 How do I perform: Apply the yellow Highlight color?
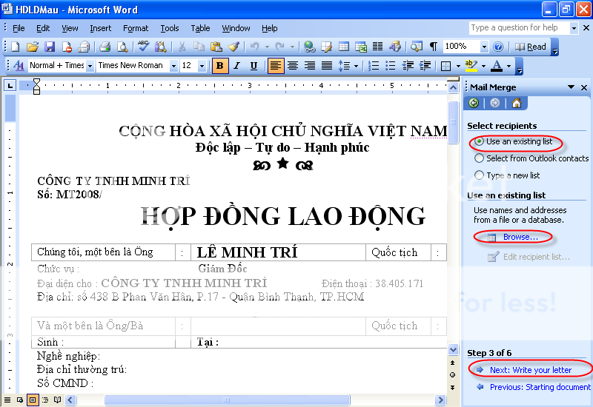[471, 66]
